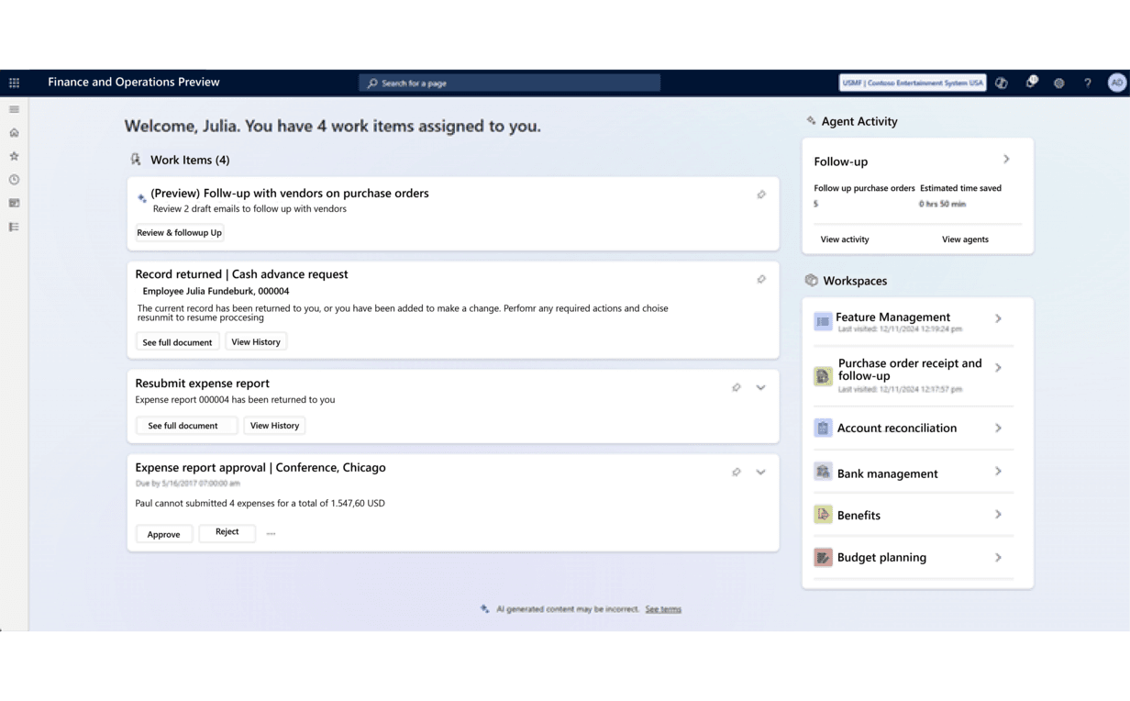
Task: Approve the Chicago conference expense report
Action: 164,534
